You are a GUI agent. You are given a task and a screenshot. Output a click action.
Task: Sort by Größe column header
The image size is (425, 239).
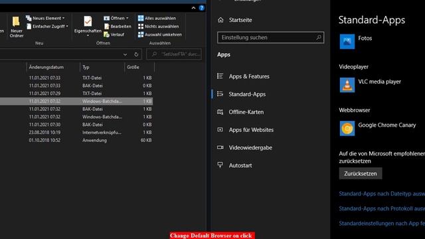pos(133,67)
